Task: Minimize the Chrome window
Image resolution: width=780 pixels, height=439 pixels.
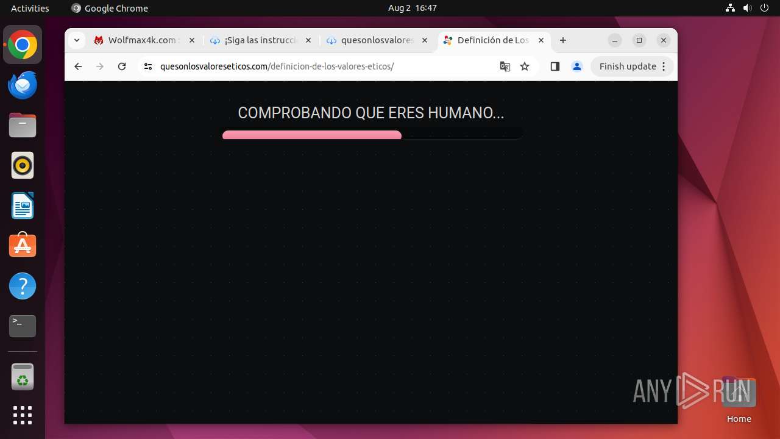Action: tap(615, 40)
